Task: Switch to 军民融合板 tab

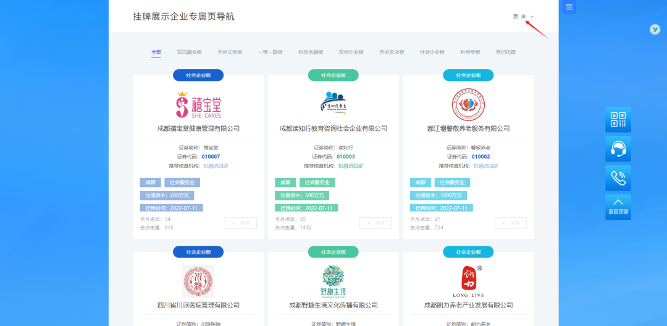Action: tap(190, 52)
